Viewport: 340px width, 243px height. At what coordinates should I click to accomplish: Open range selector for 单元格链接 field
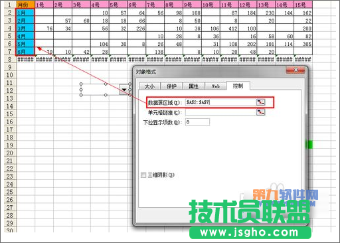tap(261, 112)
